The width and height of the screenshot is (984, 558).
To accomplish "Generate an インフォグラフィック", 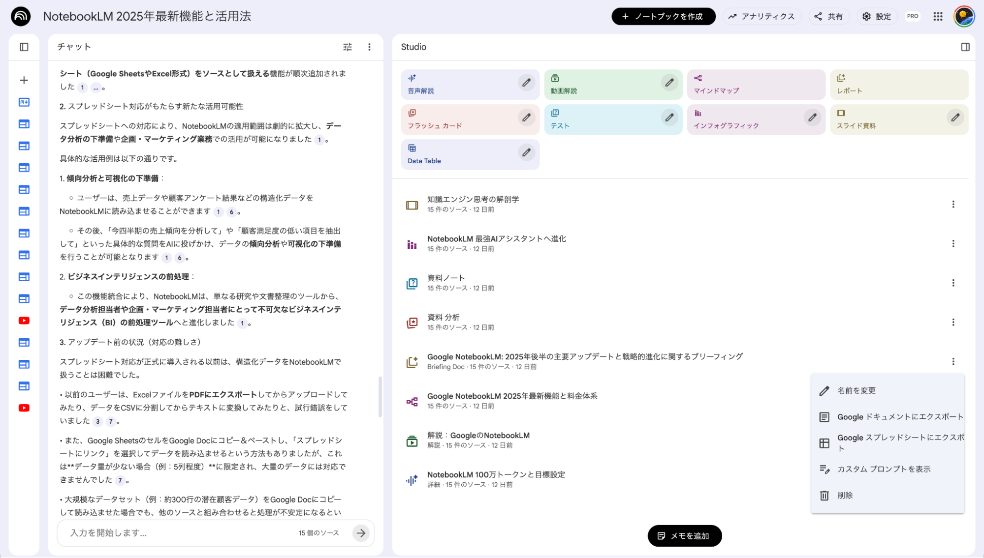I will coord(733,119).
